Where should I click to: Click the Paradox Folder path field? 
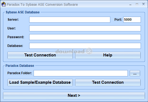(x=81, y=73)
